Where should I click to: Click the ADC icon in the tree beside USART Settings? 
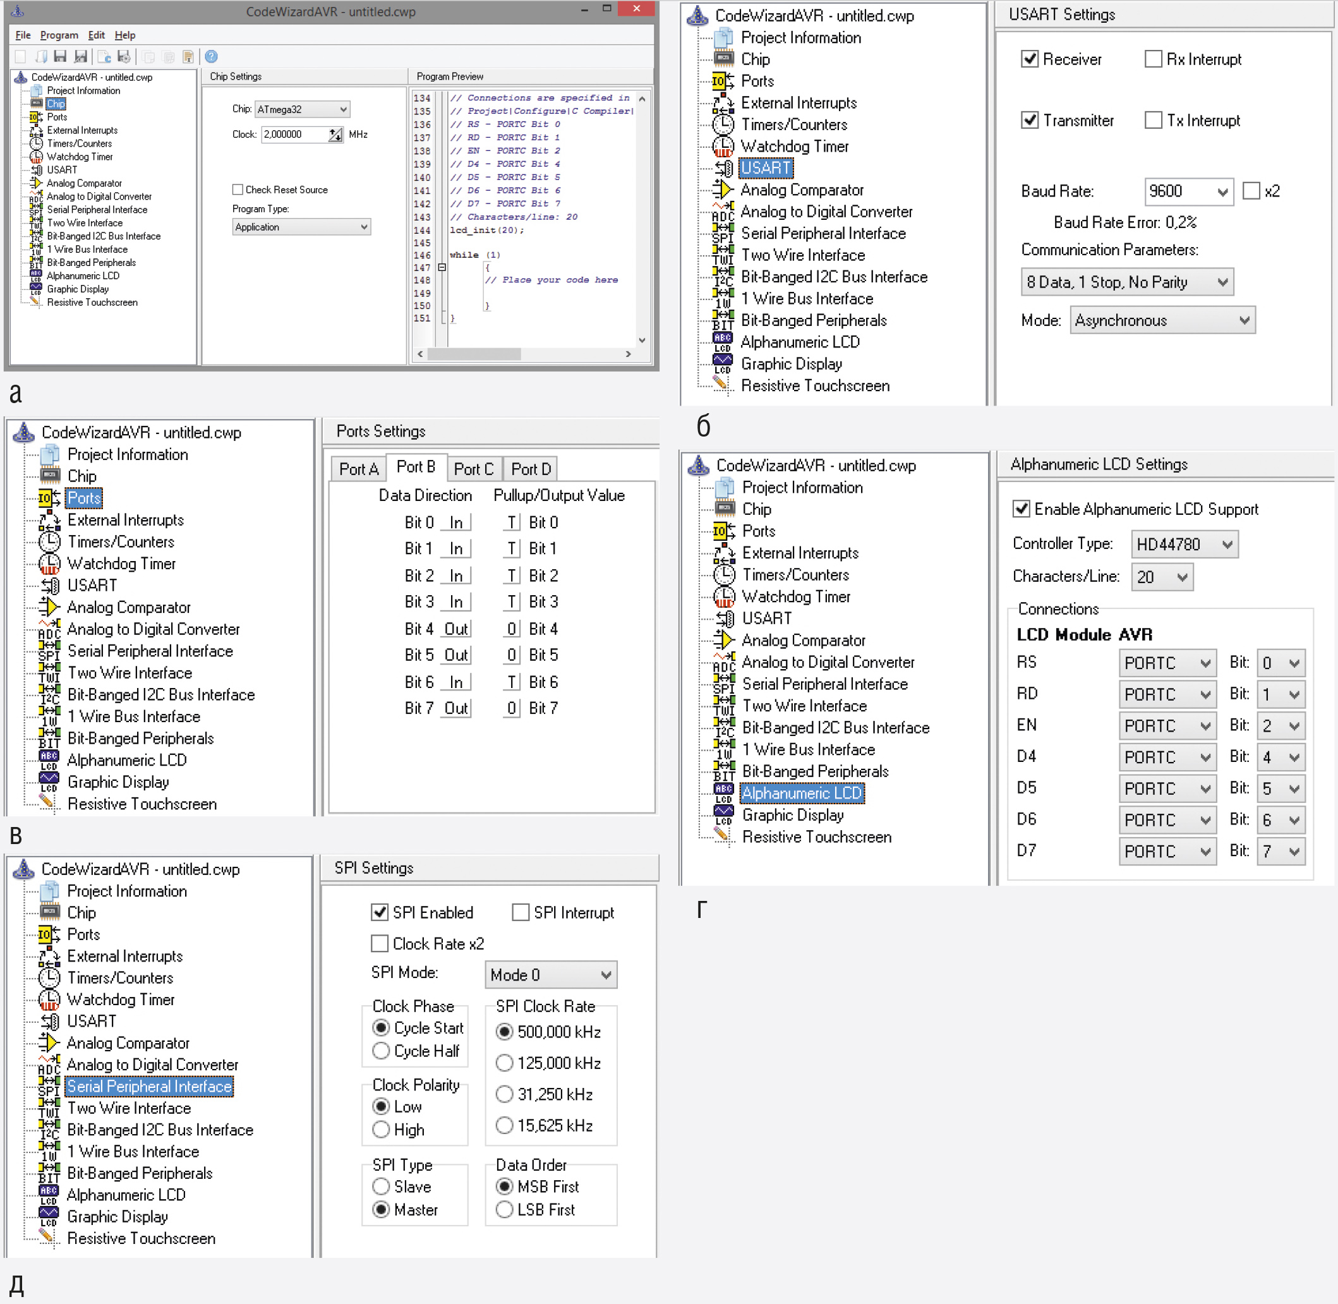[723, 212]
